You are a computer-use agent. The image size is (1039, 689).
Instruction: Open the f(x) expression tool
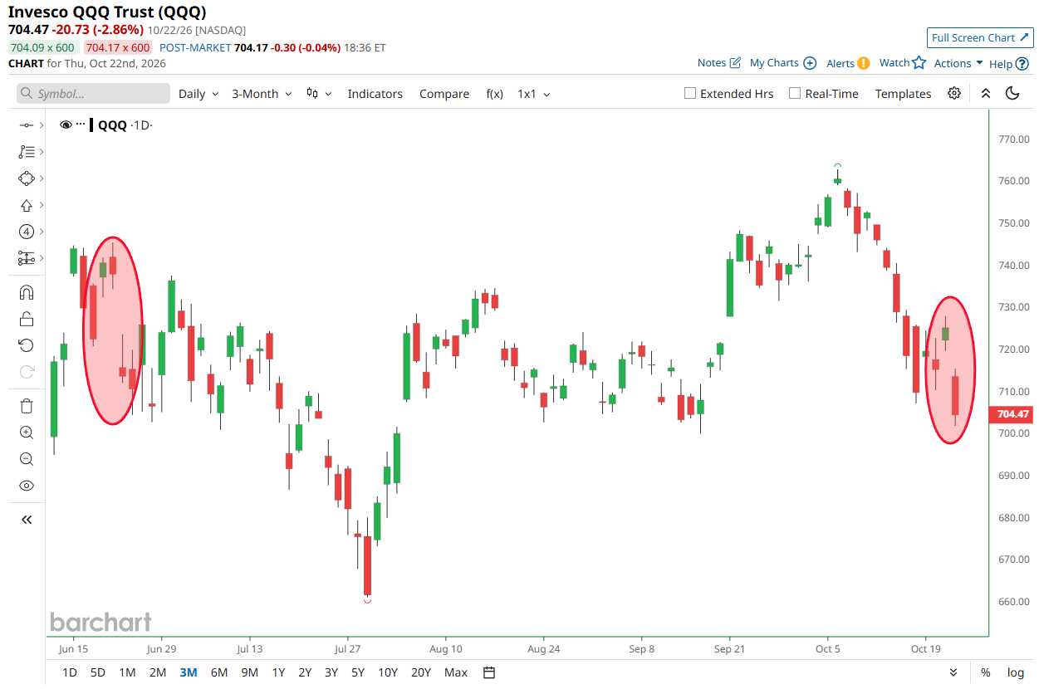pos(494,94)
